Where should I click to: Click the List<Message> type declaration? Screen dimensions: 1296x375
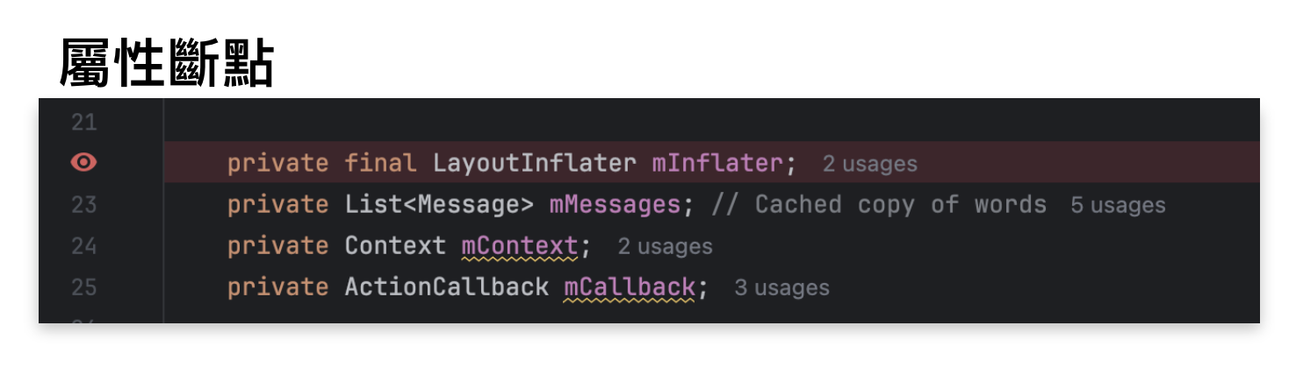click(439, 205)
